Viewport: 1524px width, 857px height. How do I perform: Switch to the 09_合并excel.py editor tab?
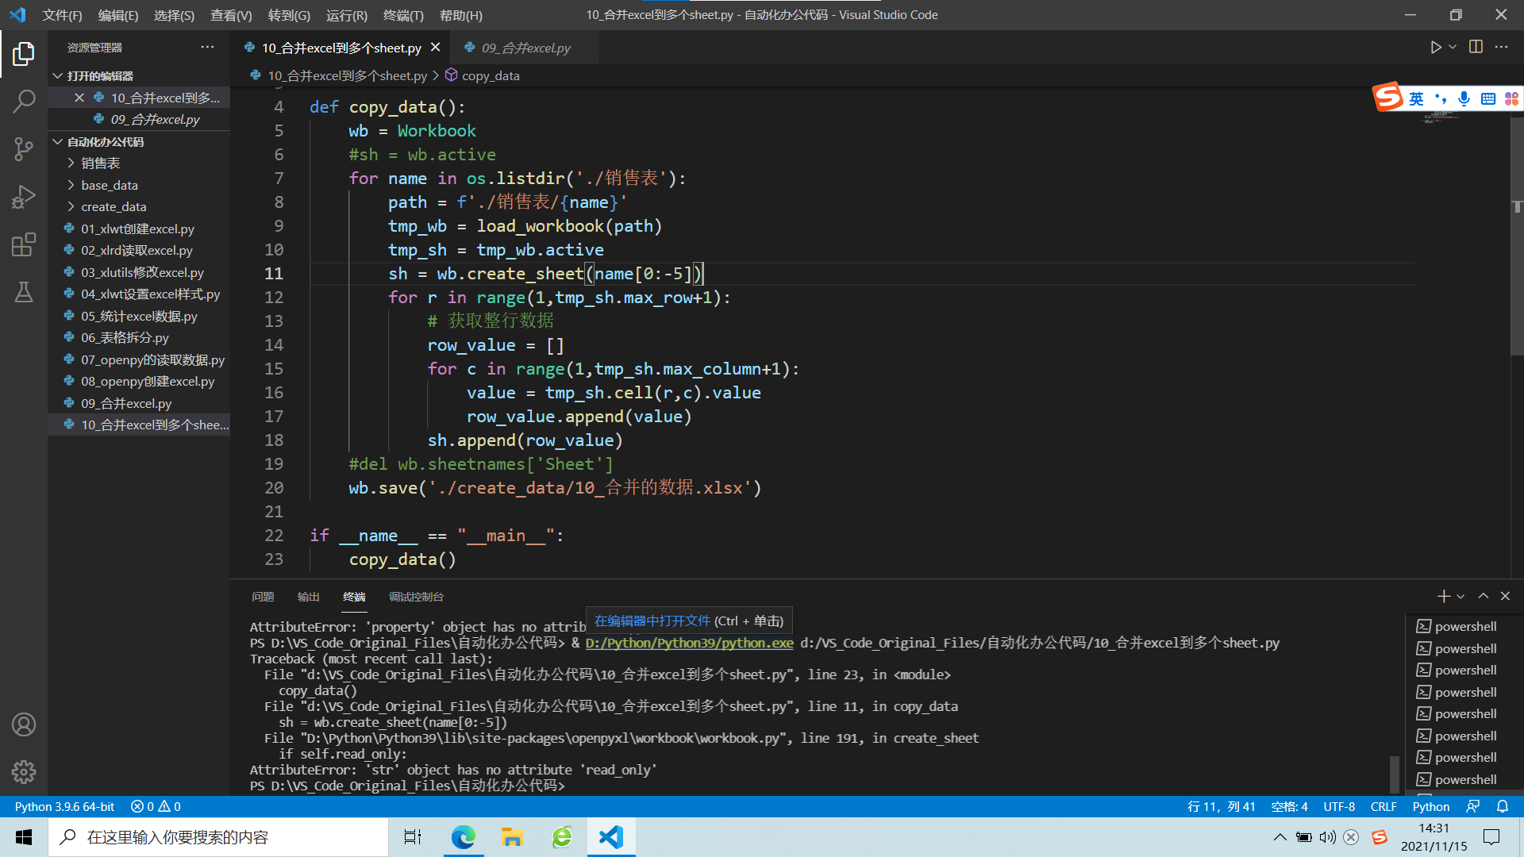tap(525, 48)
